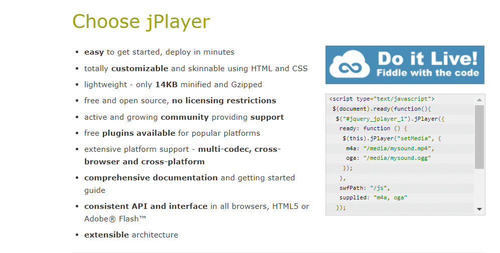The image size is (500, 253).
Task: Click the 'supplied: "m4a, oga"' code line
Action: click(x=373, y=197)
